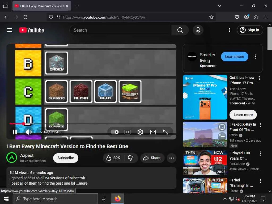Image resolution: width=272 pixels, height=204 pixels.
Task: Open I Played 100 Years video thumbnail
Action: click(205, 163)
